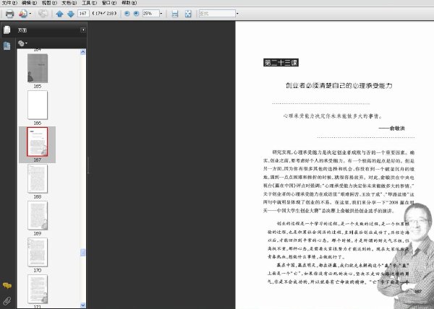Open the 窗口 menu
The height and width of the screenshot is (309, 434).
(109, 3)
